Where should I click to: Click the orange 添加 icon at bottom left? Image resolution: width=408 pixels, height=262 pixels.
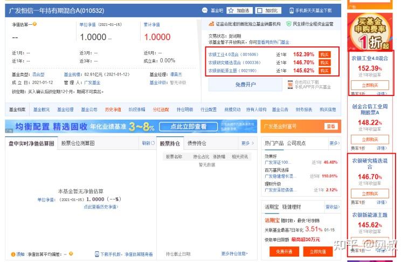pos(13,254)
